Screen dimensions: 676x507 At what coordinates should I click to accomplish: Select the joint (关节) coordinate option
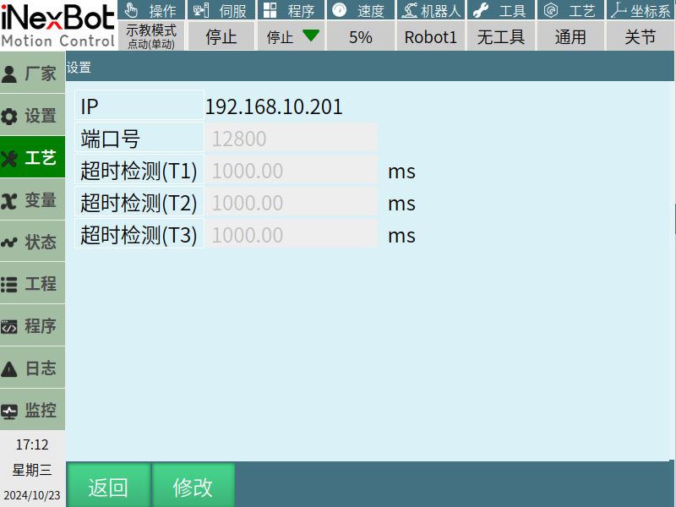(640, 36)
